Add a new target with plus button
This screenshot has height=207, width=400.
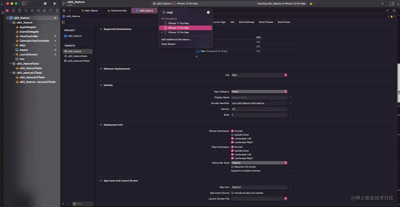(x=63, y=204)
